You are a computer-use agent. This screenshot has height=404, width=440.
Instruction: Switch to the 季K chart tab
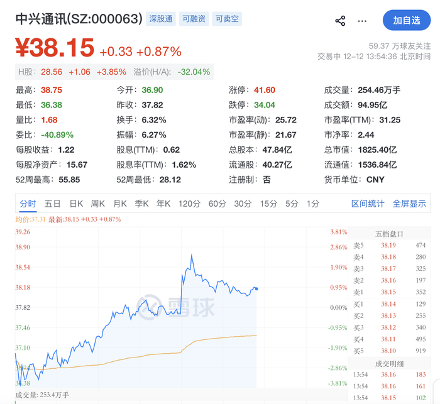click(141, 204)
